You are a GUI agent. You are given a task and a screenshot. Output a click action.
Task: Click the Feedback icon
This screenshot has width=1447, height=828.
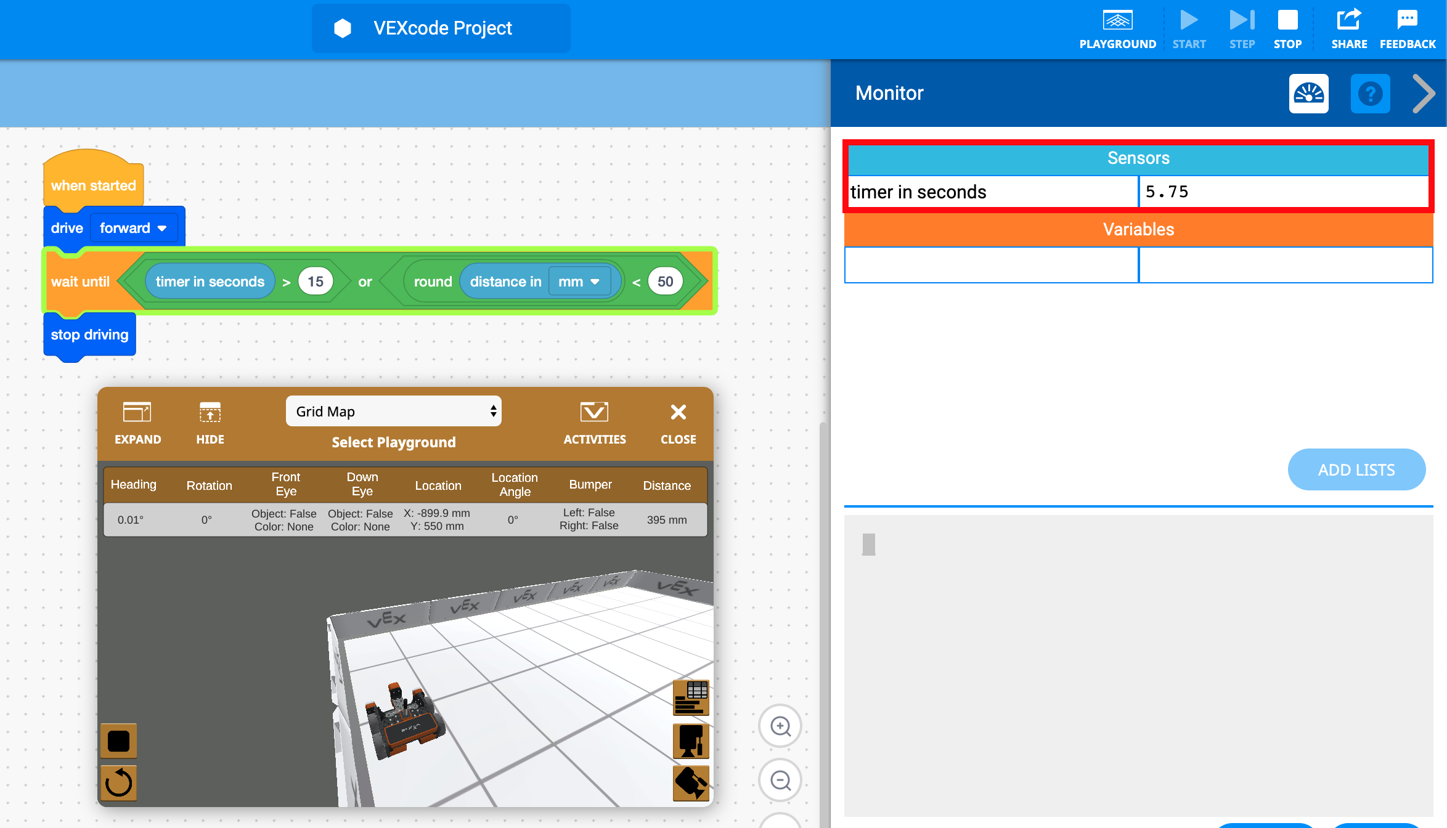(x=1407, y=19)
